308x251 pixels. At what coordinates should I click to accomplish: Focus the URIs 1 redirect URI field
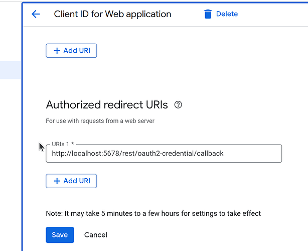click(x=164, y=154)
